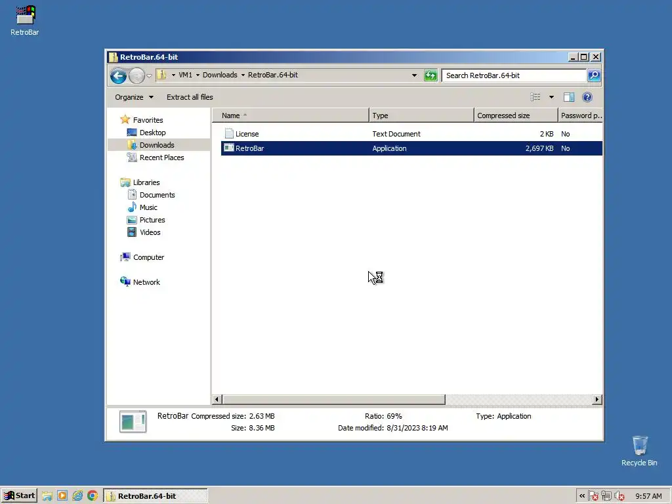Screen dimensions: 672x504
Task: Sort by Compressed size column header
Action: (516, 115)
